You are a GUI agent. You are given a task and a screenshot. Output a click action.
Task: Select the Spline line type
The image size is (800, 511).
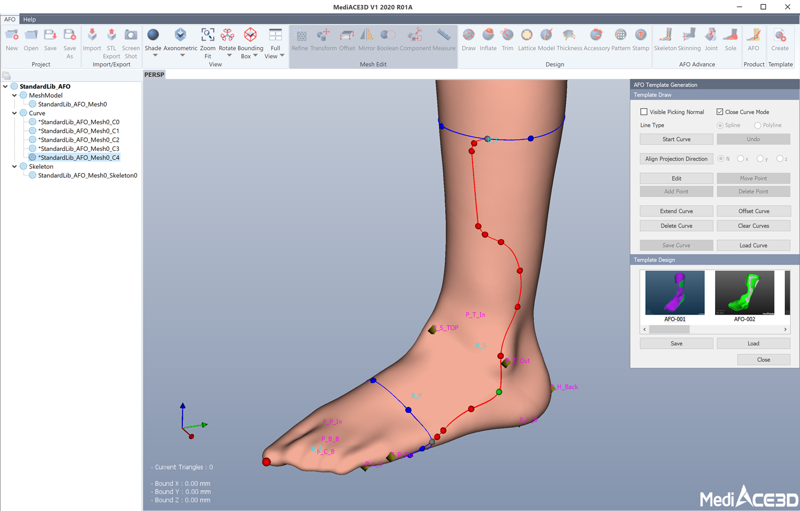720,125
